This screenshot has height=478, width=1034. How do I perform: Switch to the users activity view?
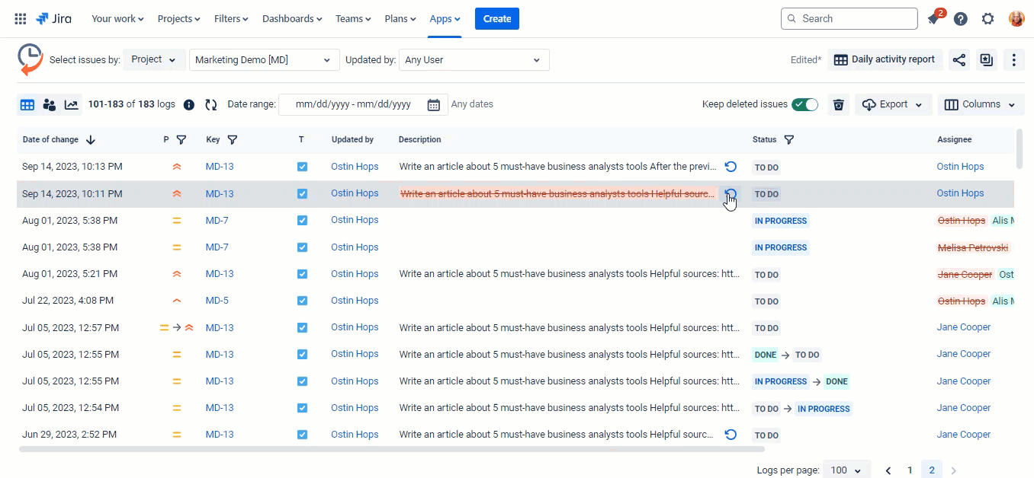click(x=50, y=105)
